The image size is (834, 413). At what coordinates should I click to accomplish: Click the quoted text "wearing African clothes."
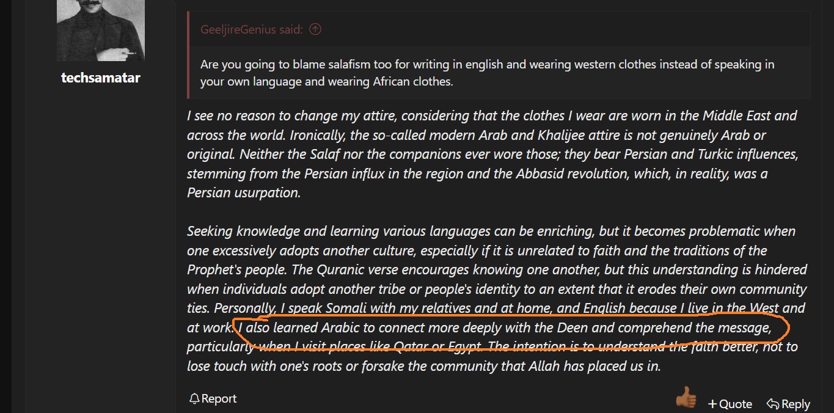(x=382, y=81)
